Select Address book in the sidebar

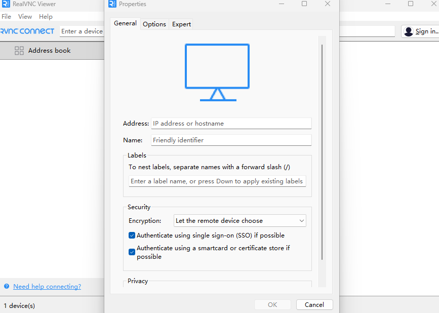pos(52,51)
